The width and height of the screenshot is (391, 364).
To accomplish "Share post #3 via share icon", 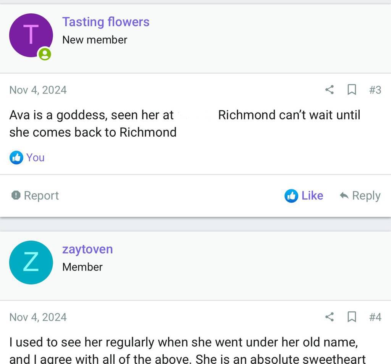I will (329, 90).
